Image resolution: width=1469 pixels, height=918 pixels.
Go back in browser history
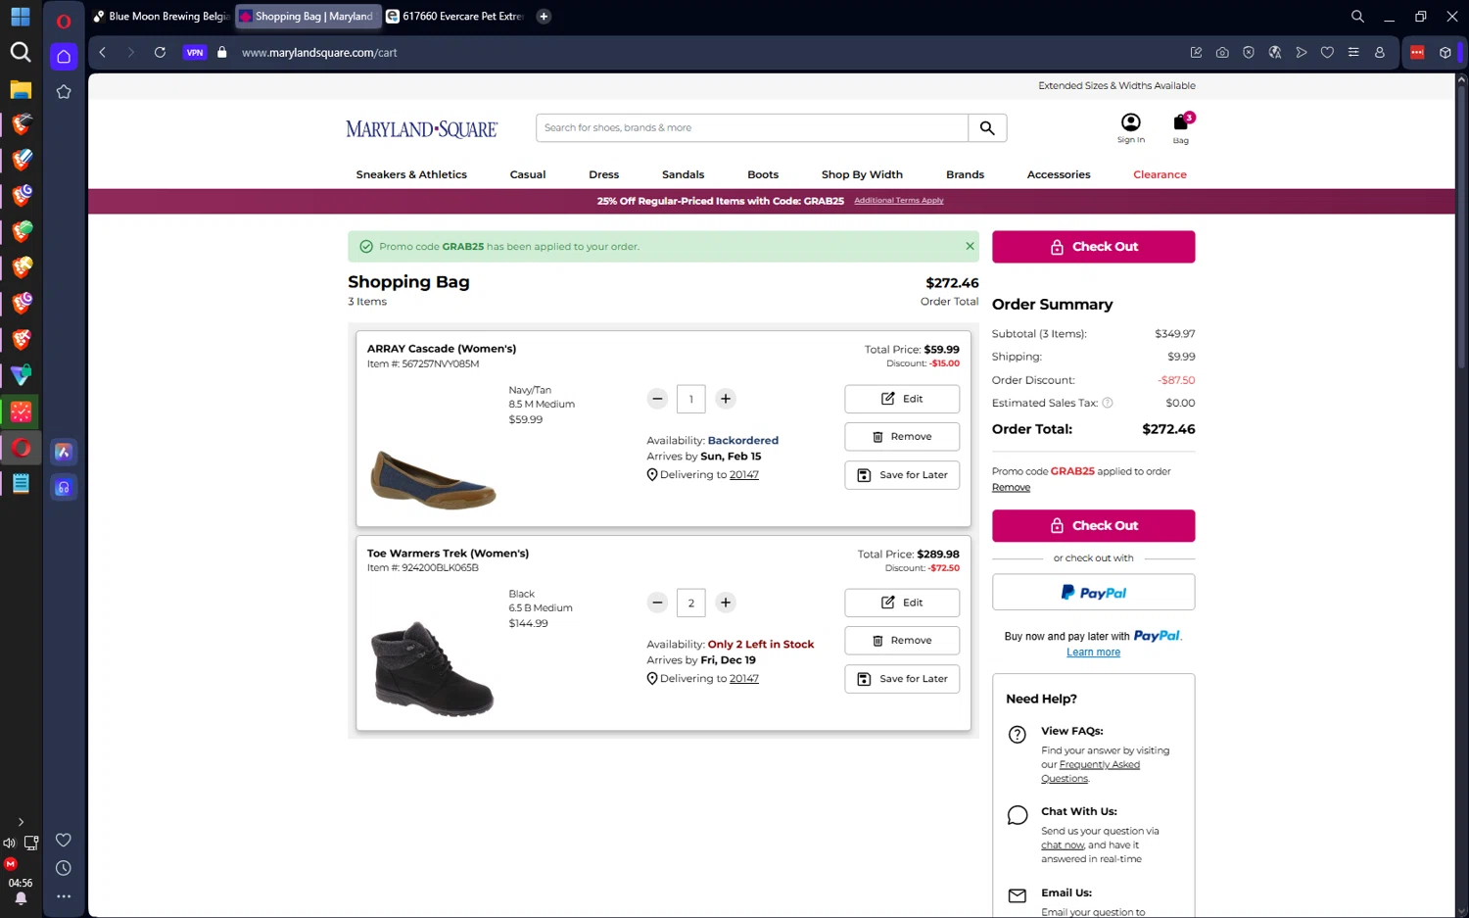(x=103, y=53)
